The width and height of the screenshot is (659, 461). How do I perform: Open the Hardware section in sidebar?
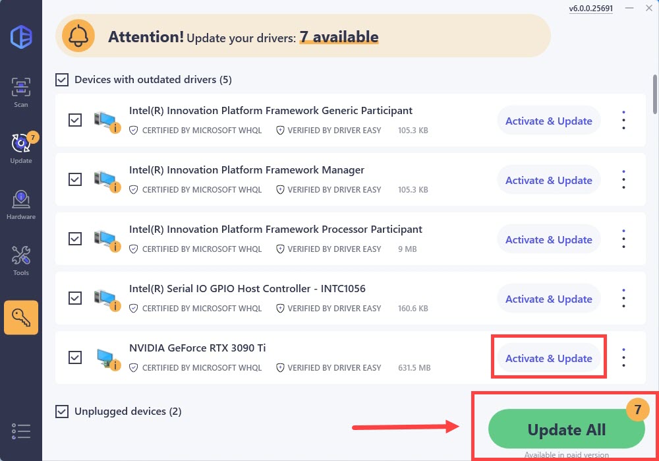pos(21,204)
